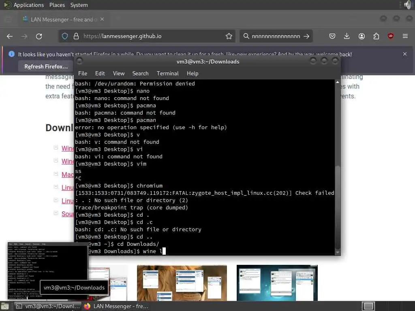Click the search box containing nnnnnnnnnnnnnn

tap(276, 36)
